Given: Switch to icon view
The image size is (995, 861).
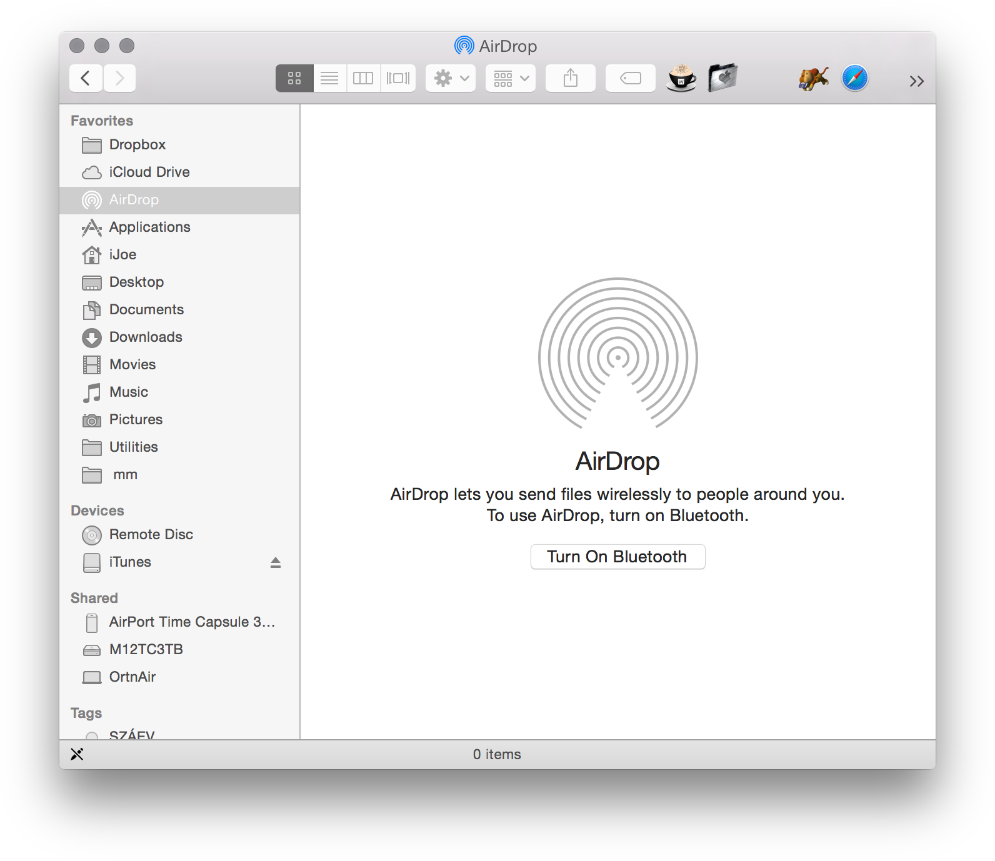Looking at the screenshot, I should tap(294, 78).
